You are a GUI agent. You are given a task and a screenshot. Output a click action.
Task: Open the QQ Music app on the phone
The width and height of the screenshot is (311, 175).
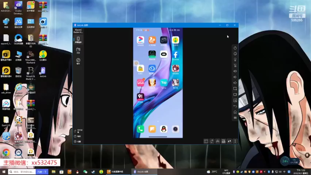pos(175,40)
